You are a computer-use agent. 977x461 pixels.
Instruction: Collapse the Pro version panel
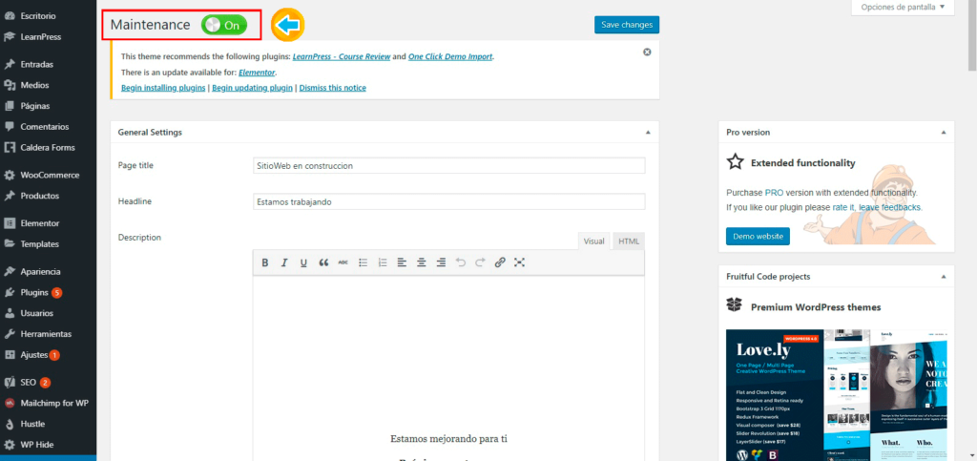coord(942,132)
